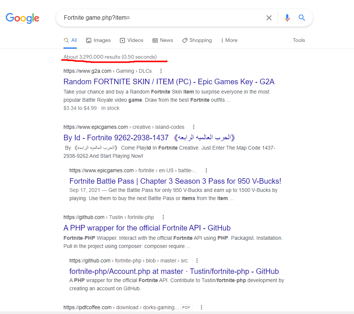This screenshot has width=354, height=314.
Task: Click the Sep 17, 2021 date text
Action: click(85, 190)
